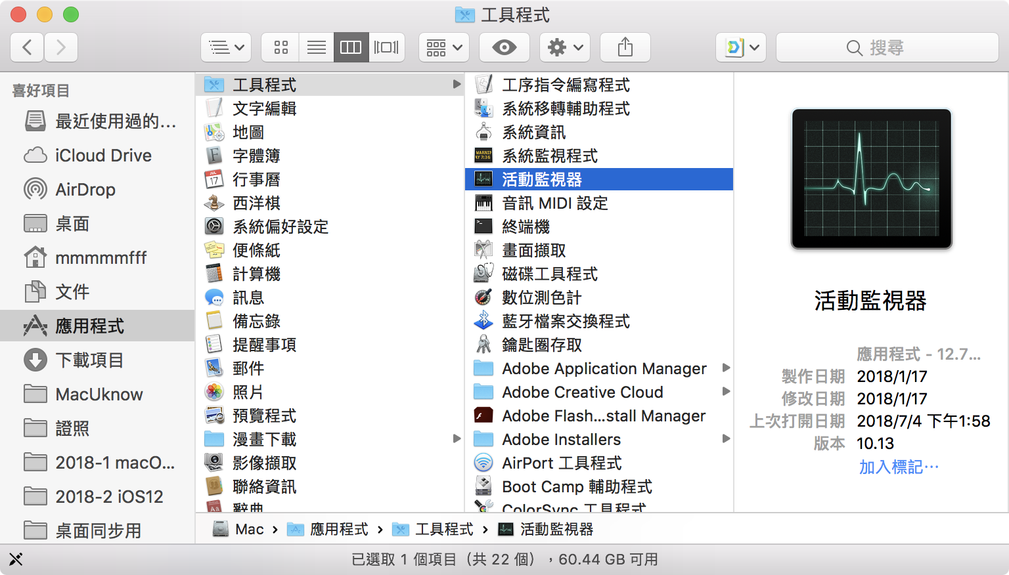Select the 地圖 Maps app icon
Viewport: 1009px width, 575px height.
[214, 132]
